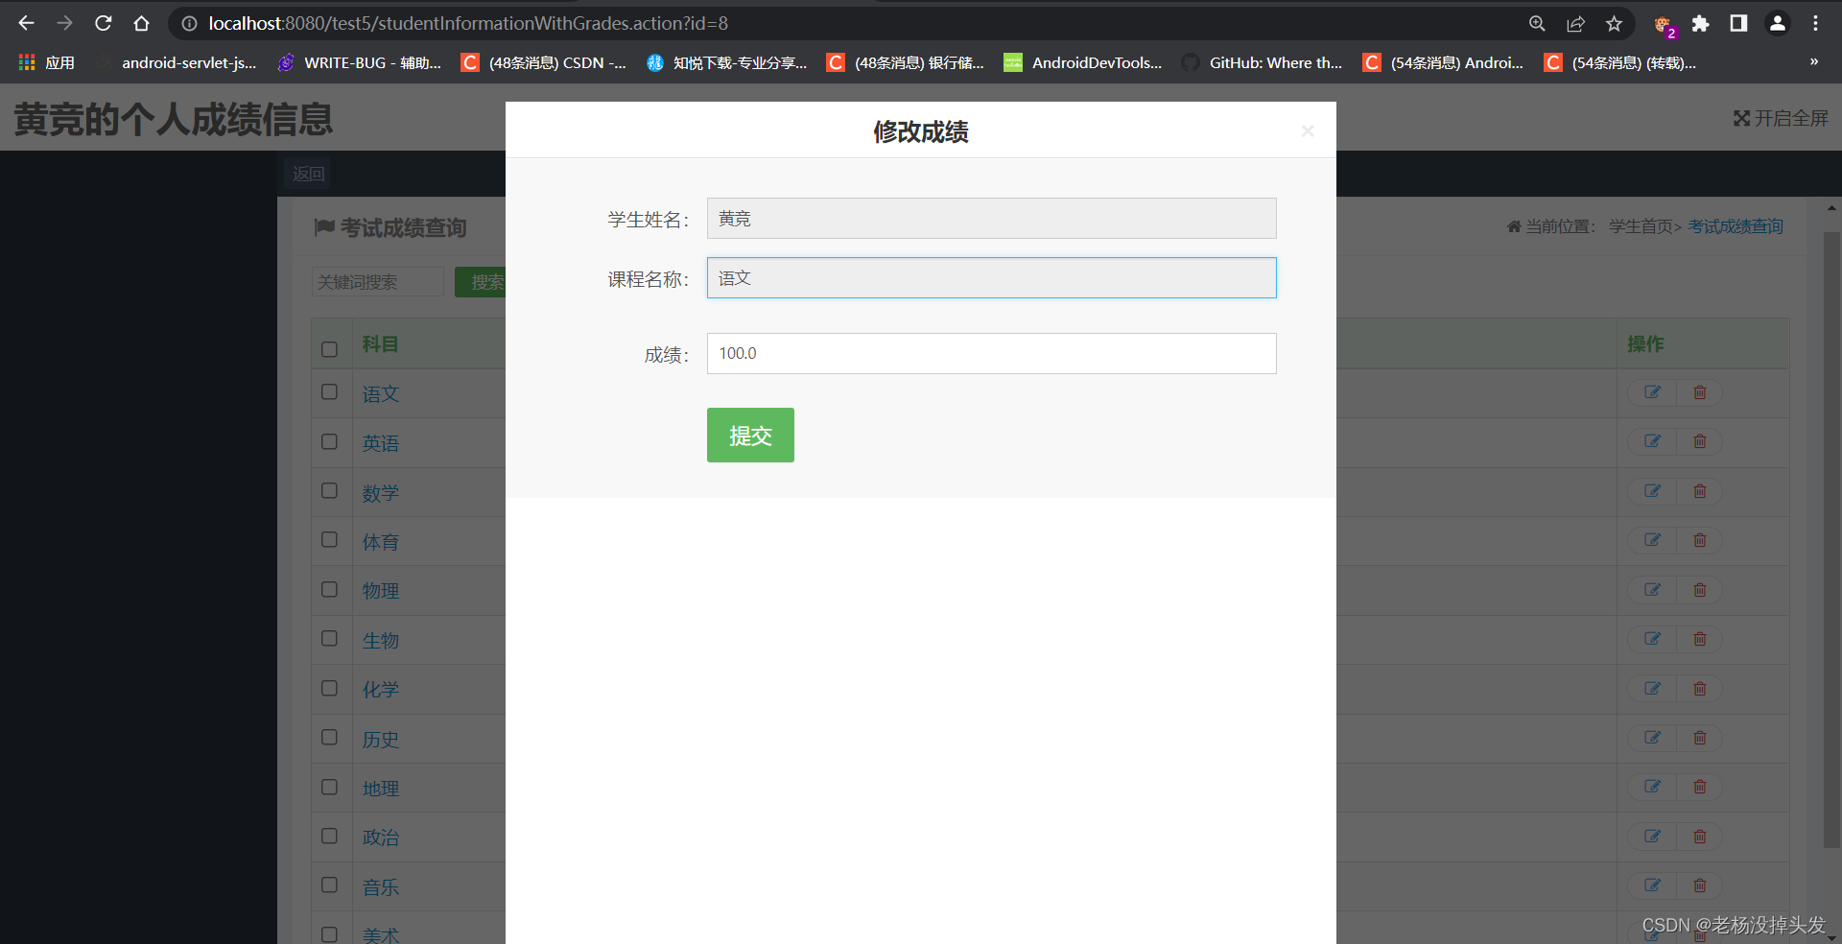Click the 语文 subject link in the table

(380, 394)
